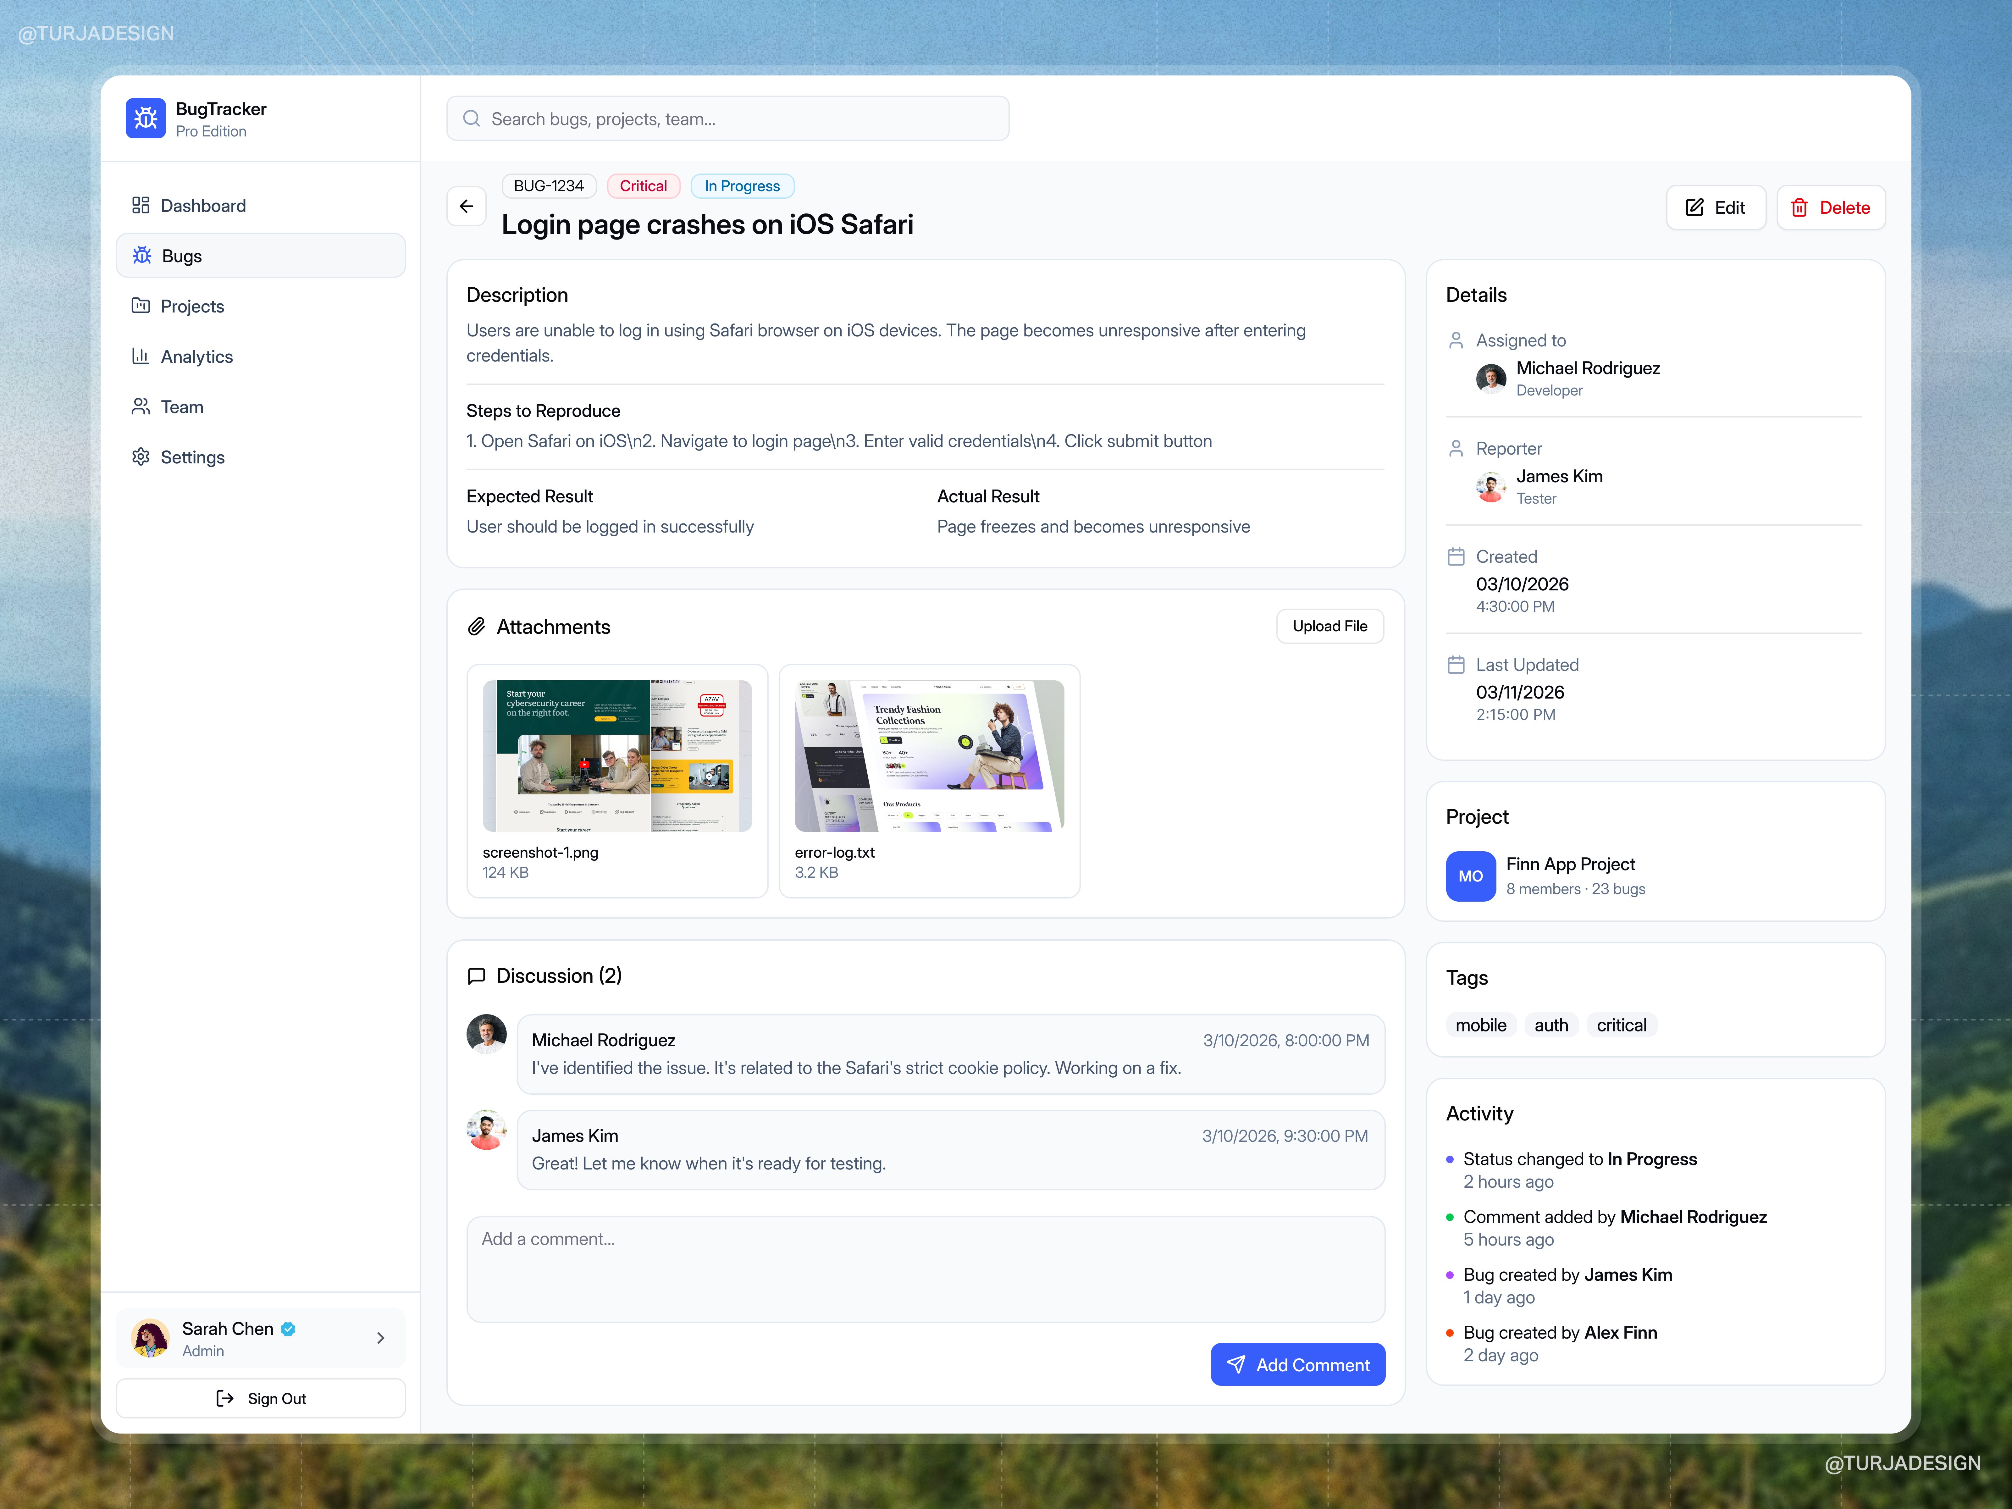The image size is (2012, 1509).
Task: Click the Bugs bug icon in sidebar
Action: (x=142, y=256)
